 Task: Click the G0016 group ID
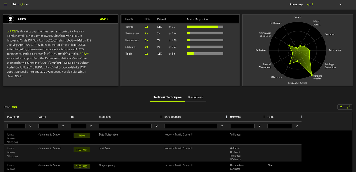point(104,19)
